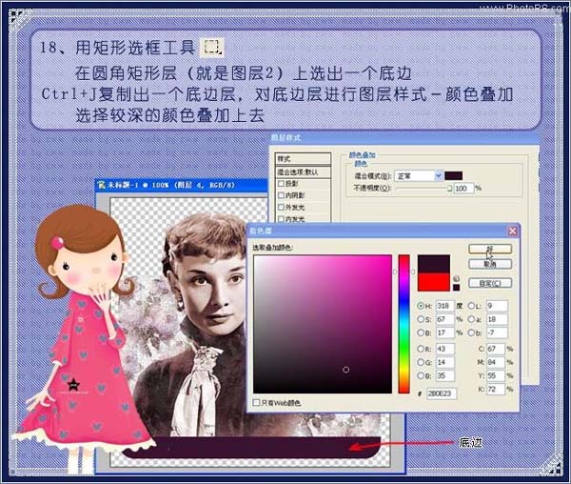Select the Lab b radio button

click(x=472, y=333)
